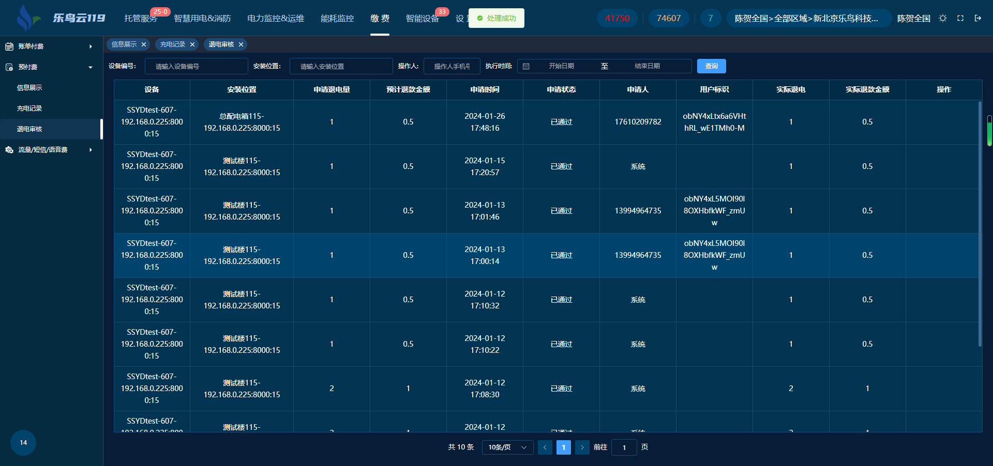
Task: Expand the 流量/短信/语音费 menu
Action: coord(49,150)
